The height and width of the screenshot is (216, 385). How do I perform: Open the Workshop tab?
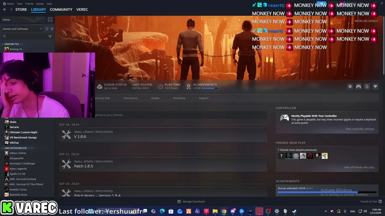pos(179,98)
